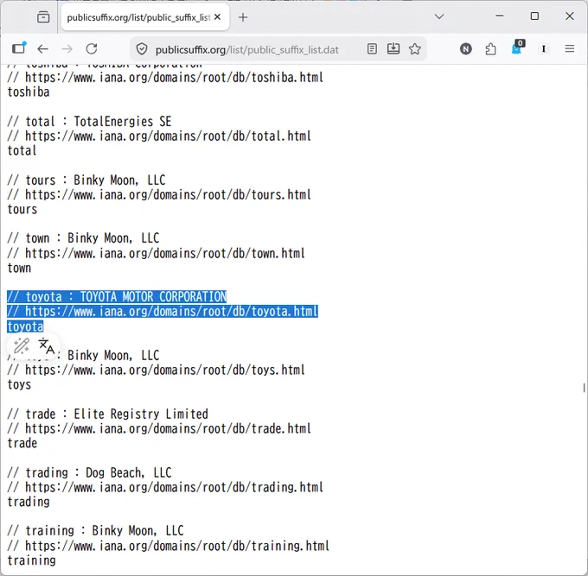Click the magic wand popup icon
Image resolution: width=588 pixels, height=576 pixels.
[22, 345]
